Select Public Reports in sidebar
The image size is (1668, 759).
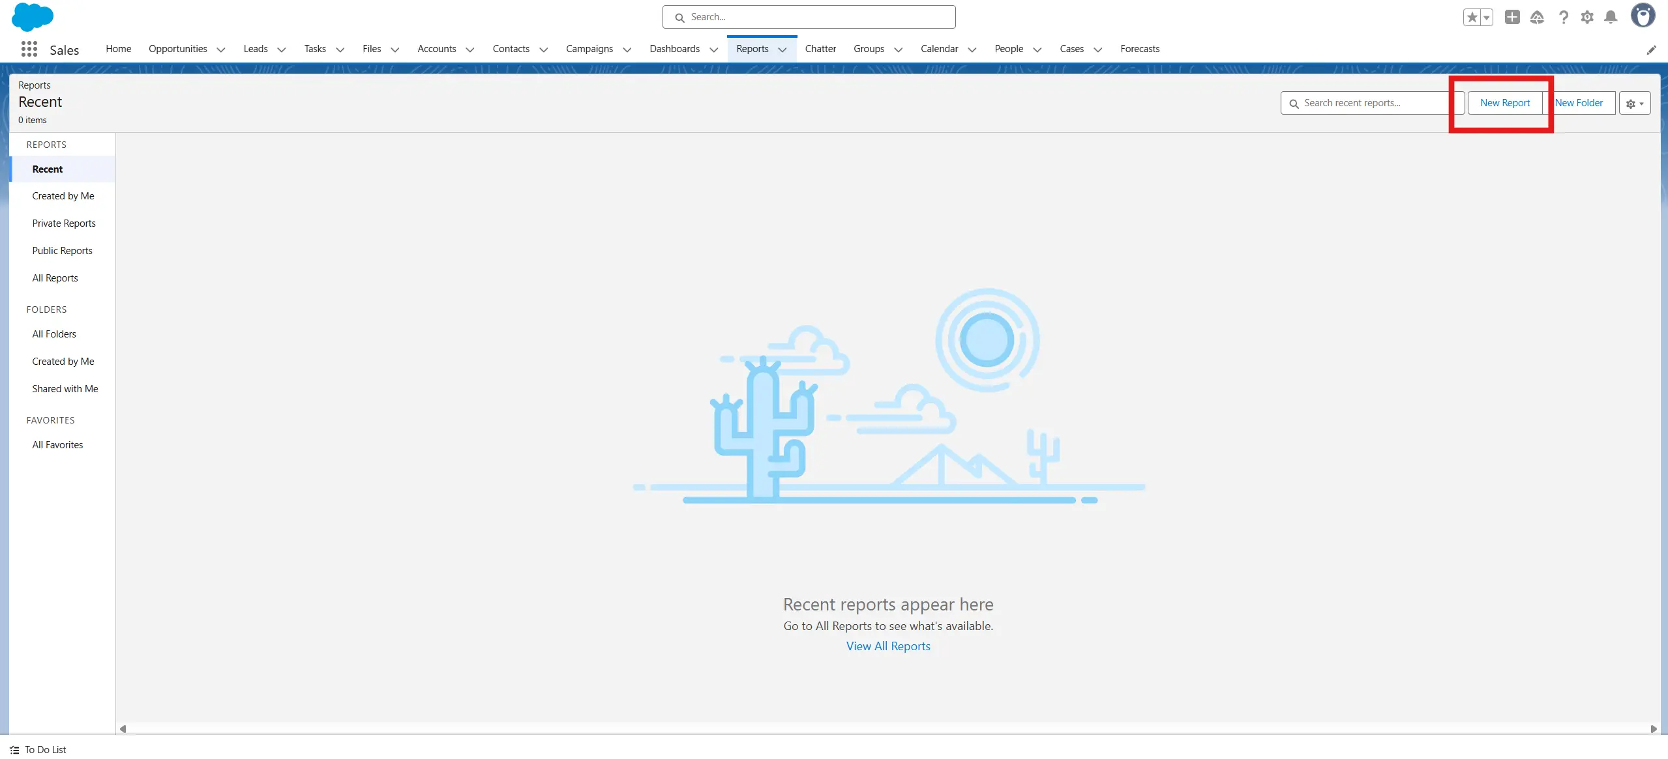62,251
